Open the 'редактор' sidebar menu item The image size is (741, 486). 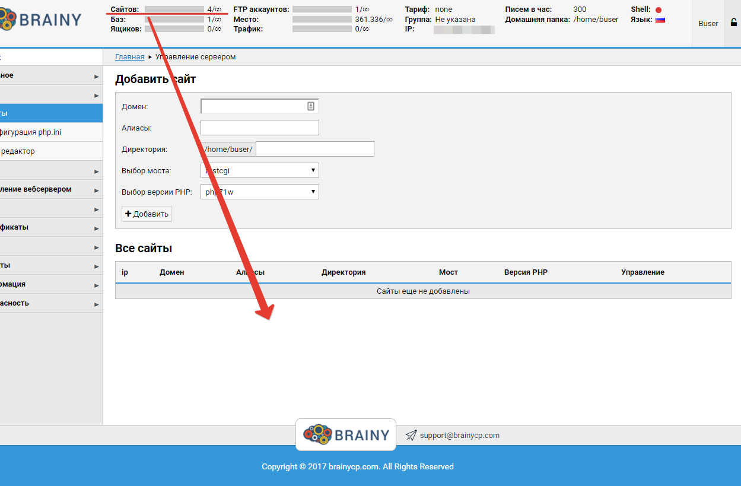(x=51, y=151)
